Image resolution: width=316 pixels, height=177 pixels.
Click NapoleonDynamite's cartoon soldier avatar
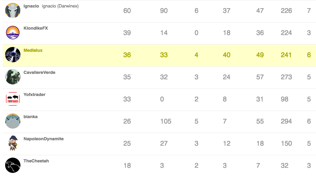(x=13, y=143)
